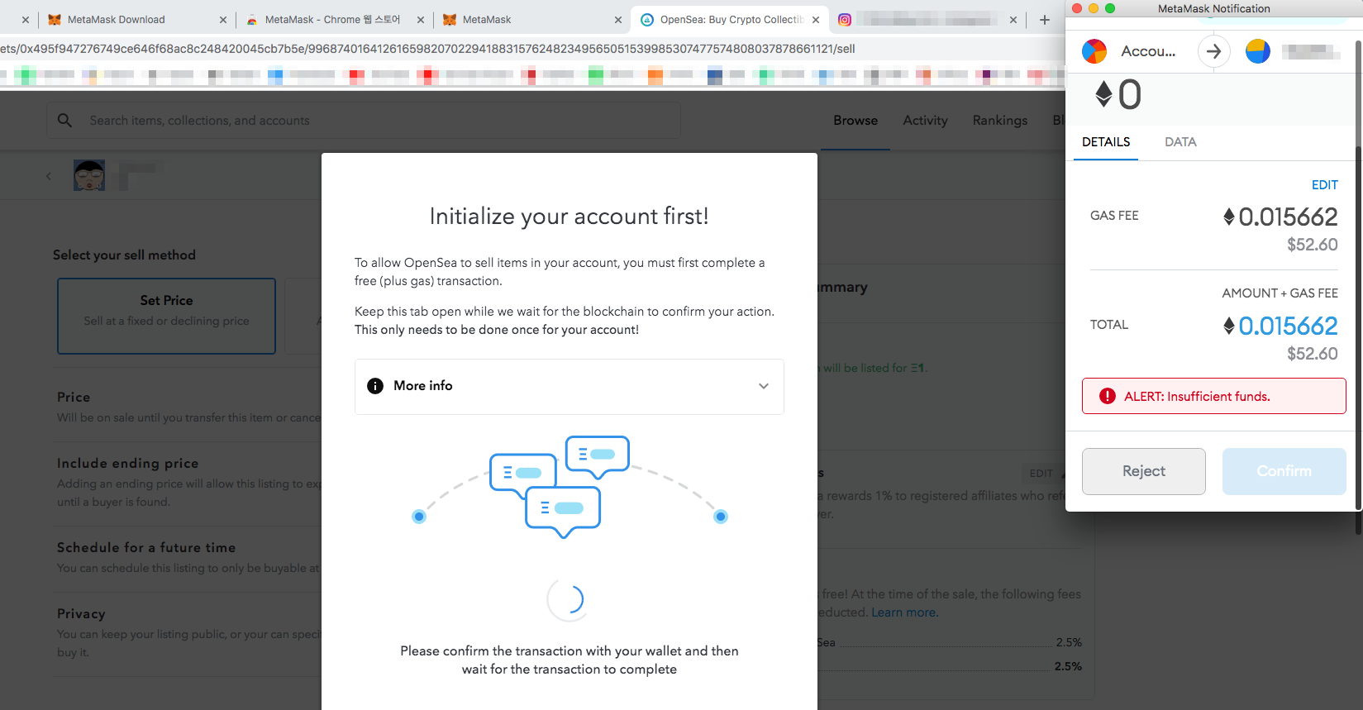Screen dimensions: 1363x710
Task: Select the Set Price sell method
Action: pos(166,316)
